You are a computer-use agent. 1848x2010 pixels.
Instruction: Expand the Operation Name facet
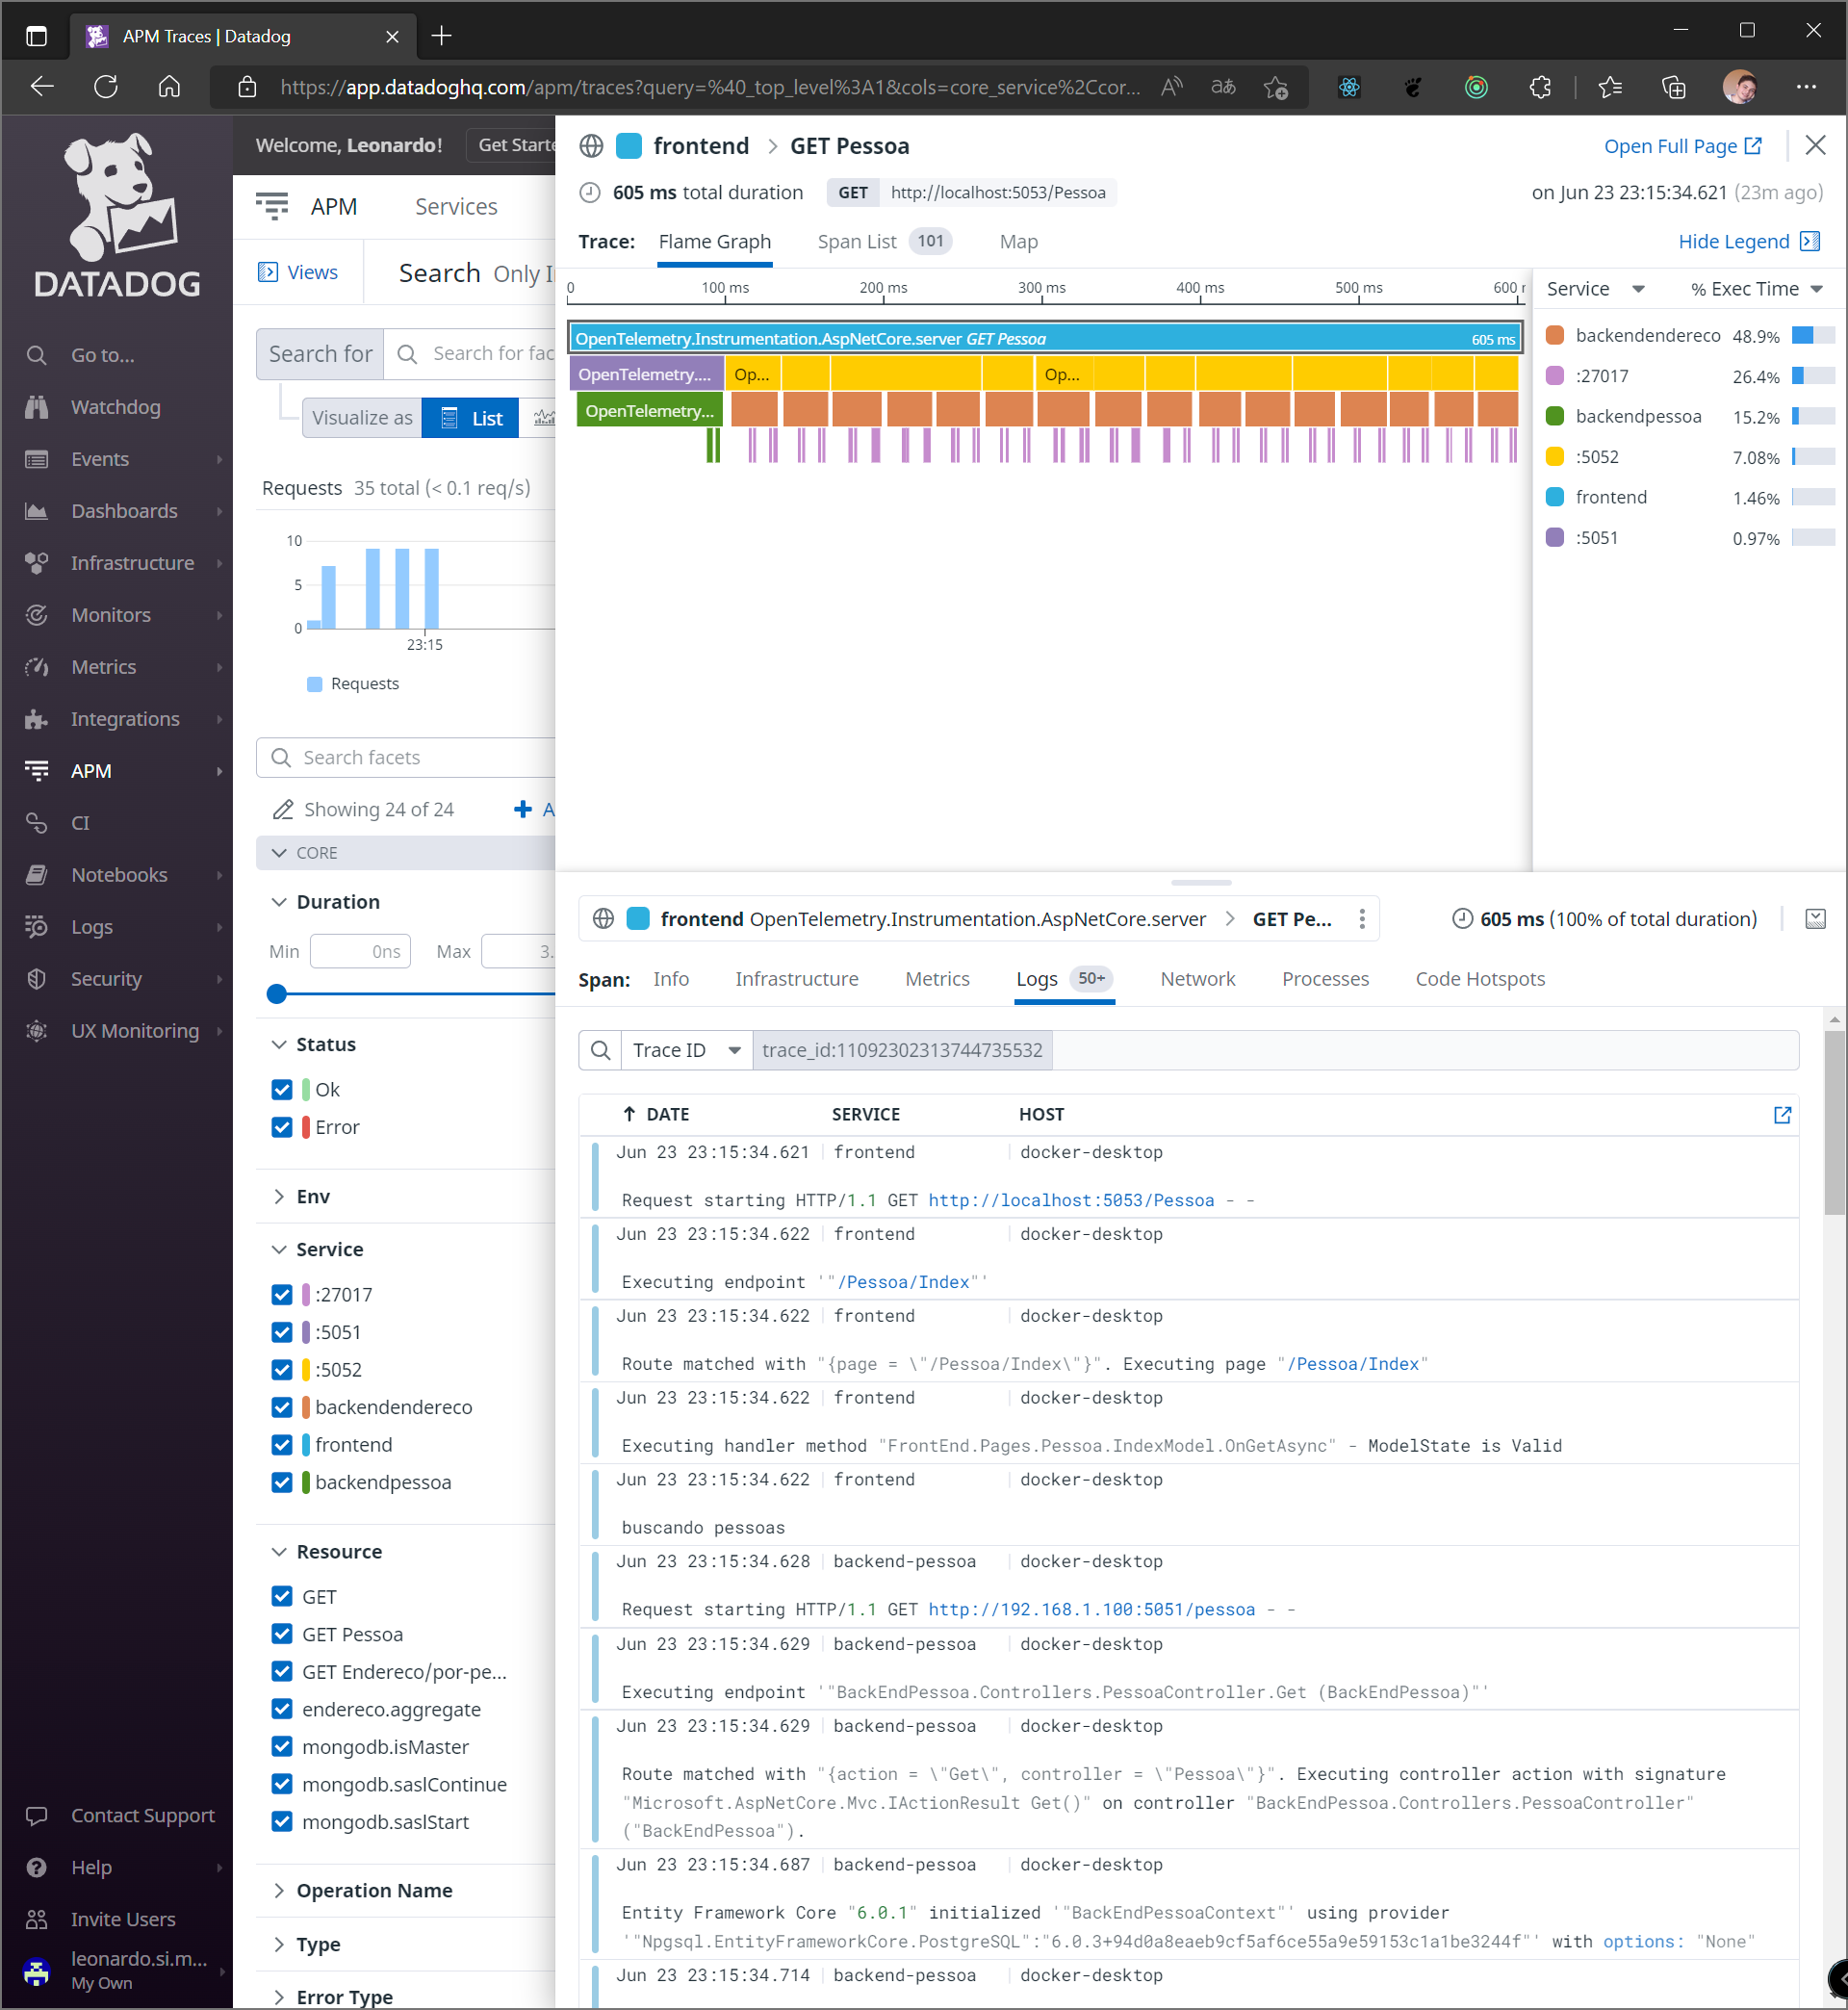(x=373, y=1890)
